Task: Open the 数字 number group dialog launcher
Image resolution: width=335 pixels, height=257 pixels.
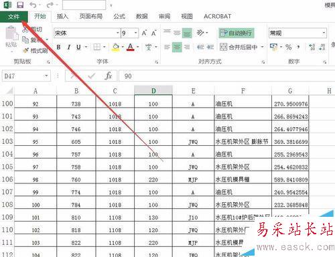Action: click(x=325, y=62)
